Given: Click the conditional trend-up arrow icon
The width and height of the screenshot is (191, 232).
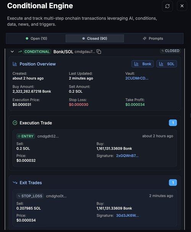Looking at the screenshot, I should coord(20,52).
